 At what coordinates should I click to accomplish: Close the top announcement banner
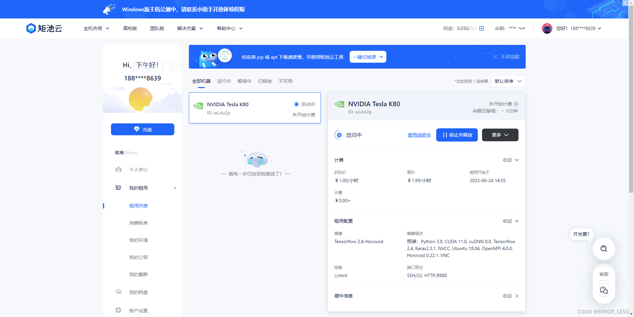point(625,3)
